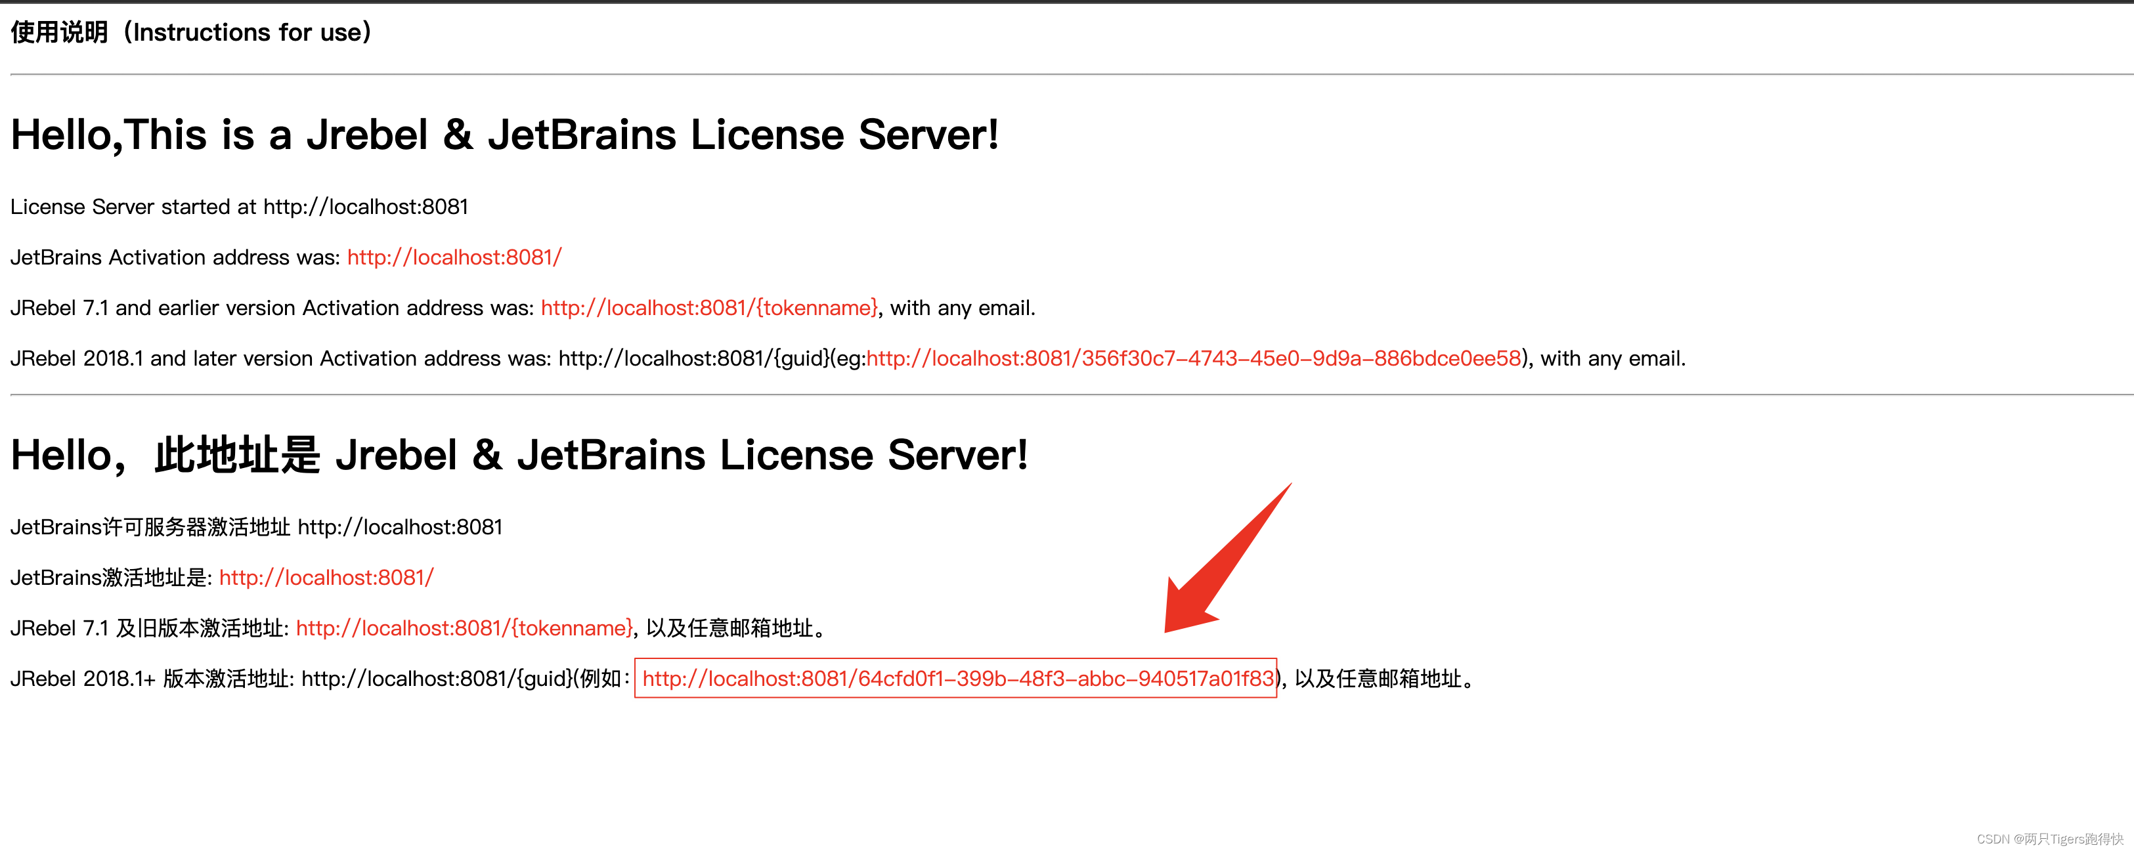Click the English 'Hello,This is a Jrebel' heading
2134x852 pixels.
click(x=504, y=135)
